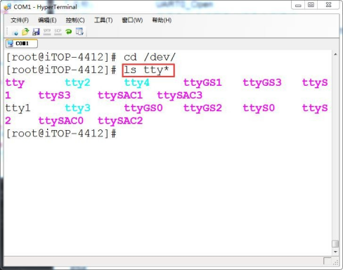Click the vertical scrollbar thumb

coord(335,244)
